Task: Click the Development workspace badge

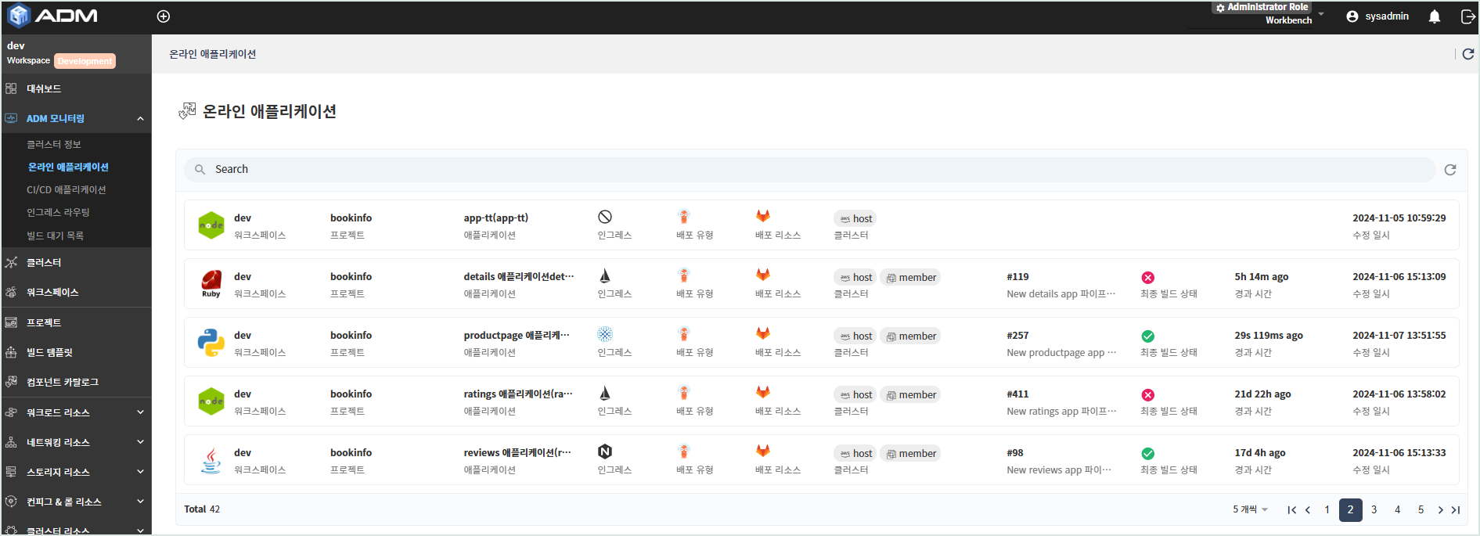Action: click(x=85, y=61)
